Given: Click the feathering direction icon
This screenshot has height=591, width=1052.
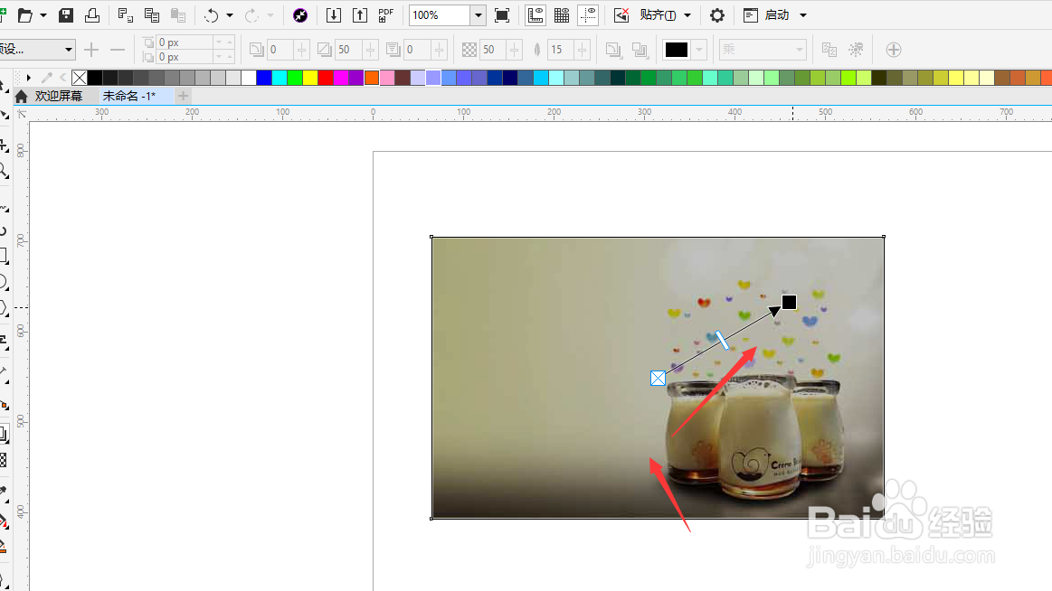Looking at the screenshot, I should 613,49.
